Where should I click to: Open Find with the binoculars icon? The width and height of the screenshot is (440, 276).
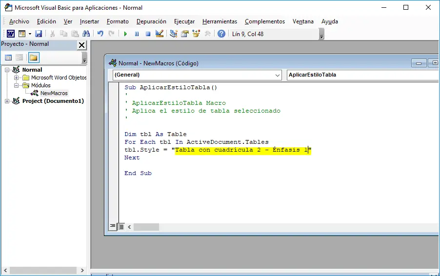coord(86,34)
